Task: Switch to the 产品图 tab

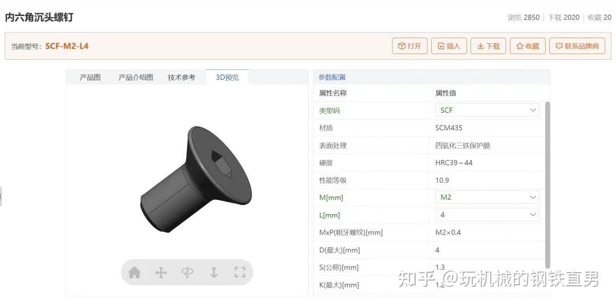Action: 90,77
